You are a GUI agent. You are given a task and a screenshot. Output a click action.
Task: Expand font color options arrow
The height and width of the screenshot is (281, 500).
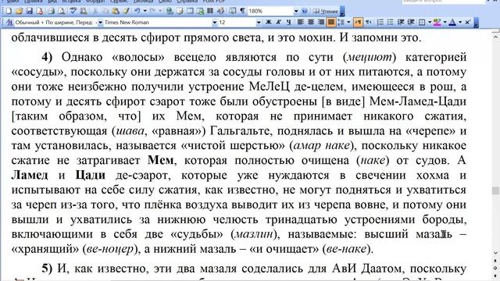460,22
